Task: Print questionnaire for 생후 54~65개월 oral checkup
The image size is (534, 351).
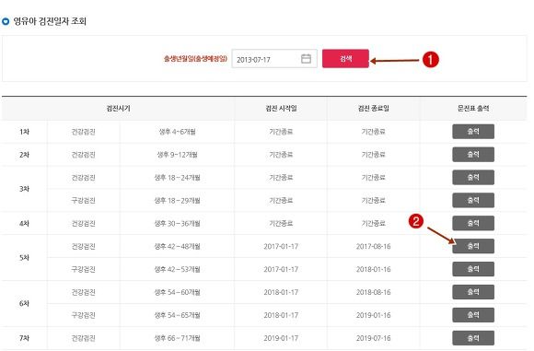Action: (x=473, y=315)
